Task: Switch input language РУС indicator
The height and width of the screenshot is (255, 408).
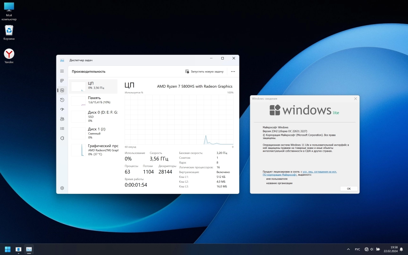Action: pos(357,249)
